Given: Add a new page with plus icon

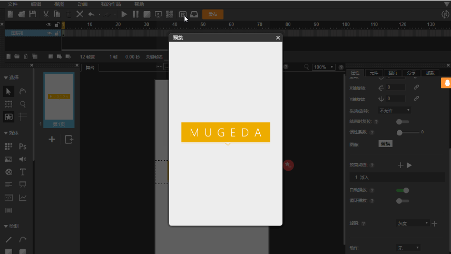Looking at the screenshot, I should 52,140.
